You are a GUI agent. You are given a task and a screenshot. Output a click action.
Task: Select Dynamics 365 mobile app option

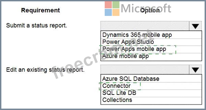(151, 35)
